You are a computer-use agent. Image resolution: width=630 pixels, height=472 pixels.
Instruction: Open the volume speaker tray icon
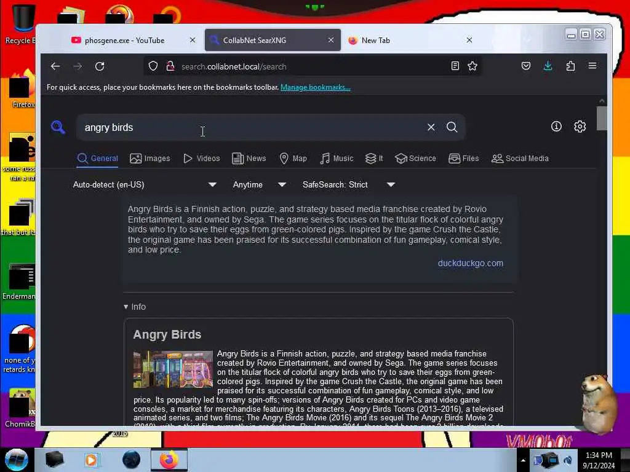coord(568,460)
